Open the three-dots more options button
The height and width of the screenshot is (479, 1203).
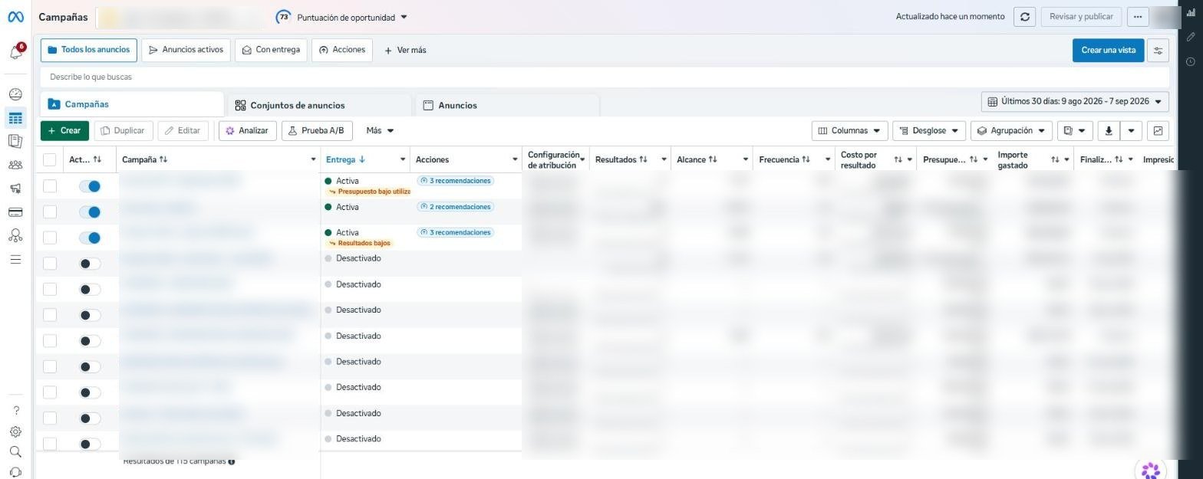pyautogui.click(x=1138, y=17)
